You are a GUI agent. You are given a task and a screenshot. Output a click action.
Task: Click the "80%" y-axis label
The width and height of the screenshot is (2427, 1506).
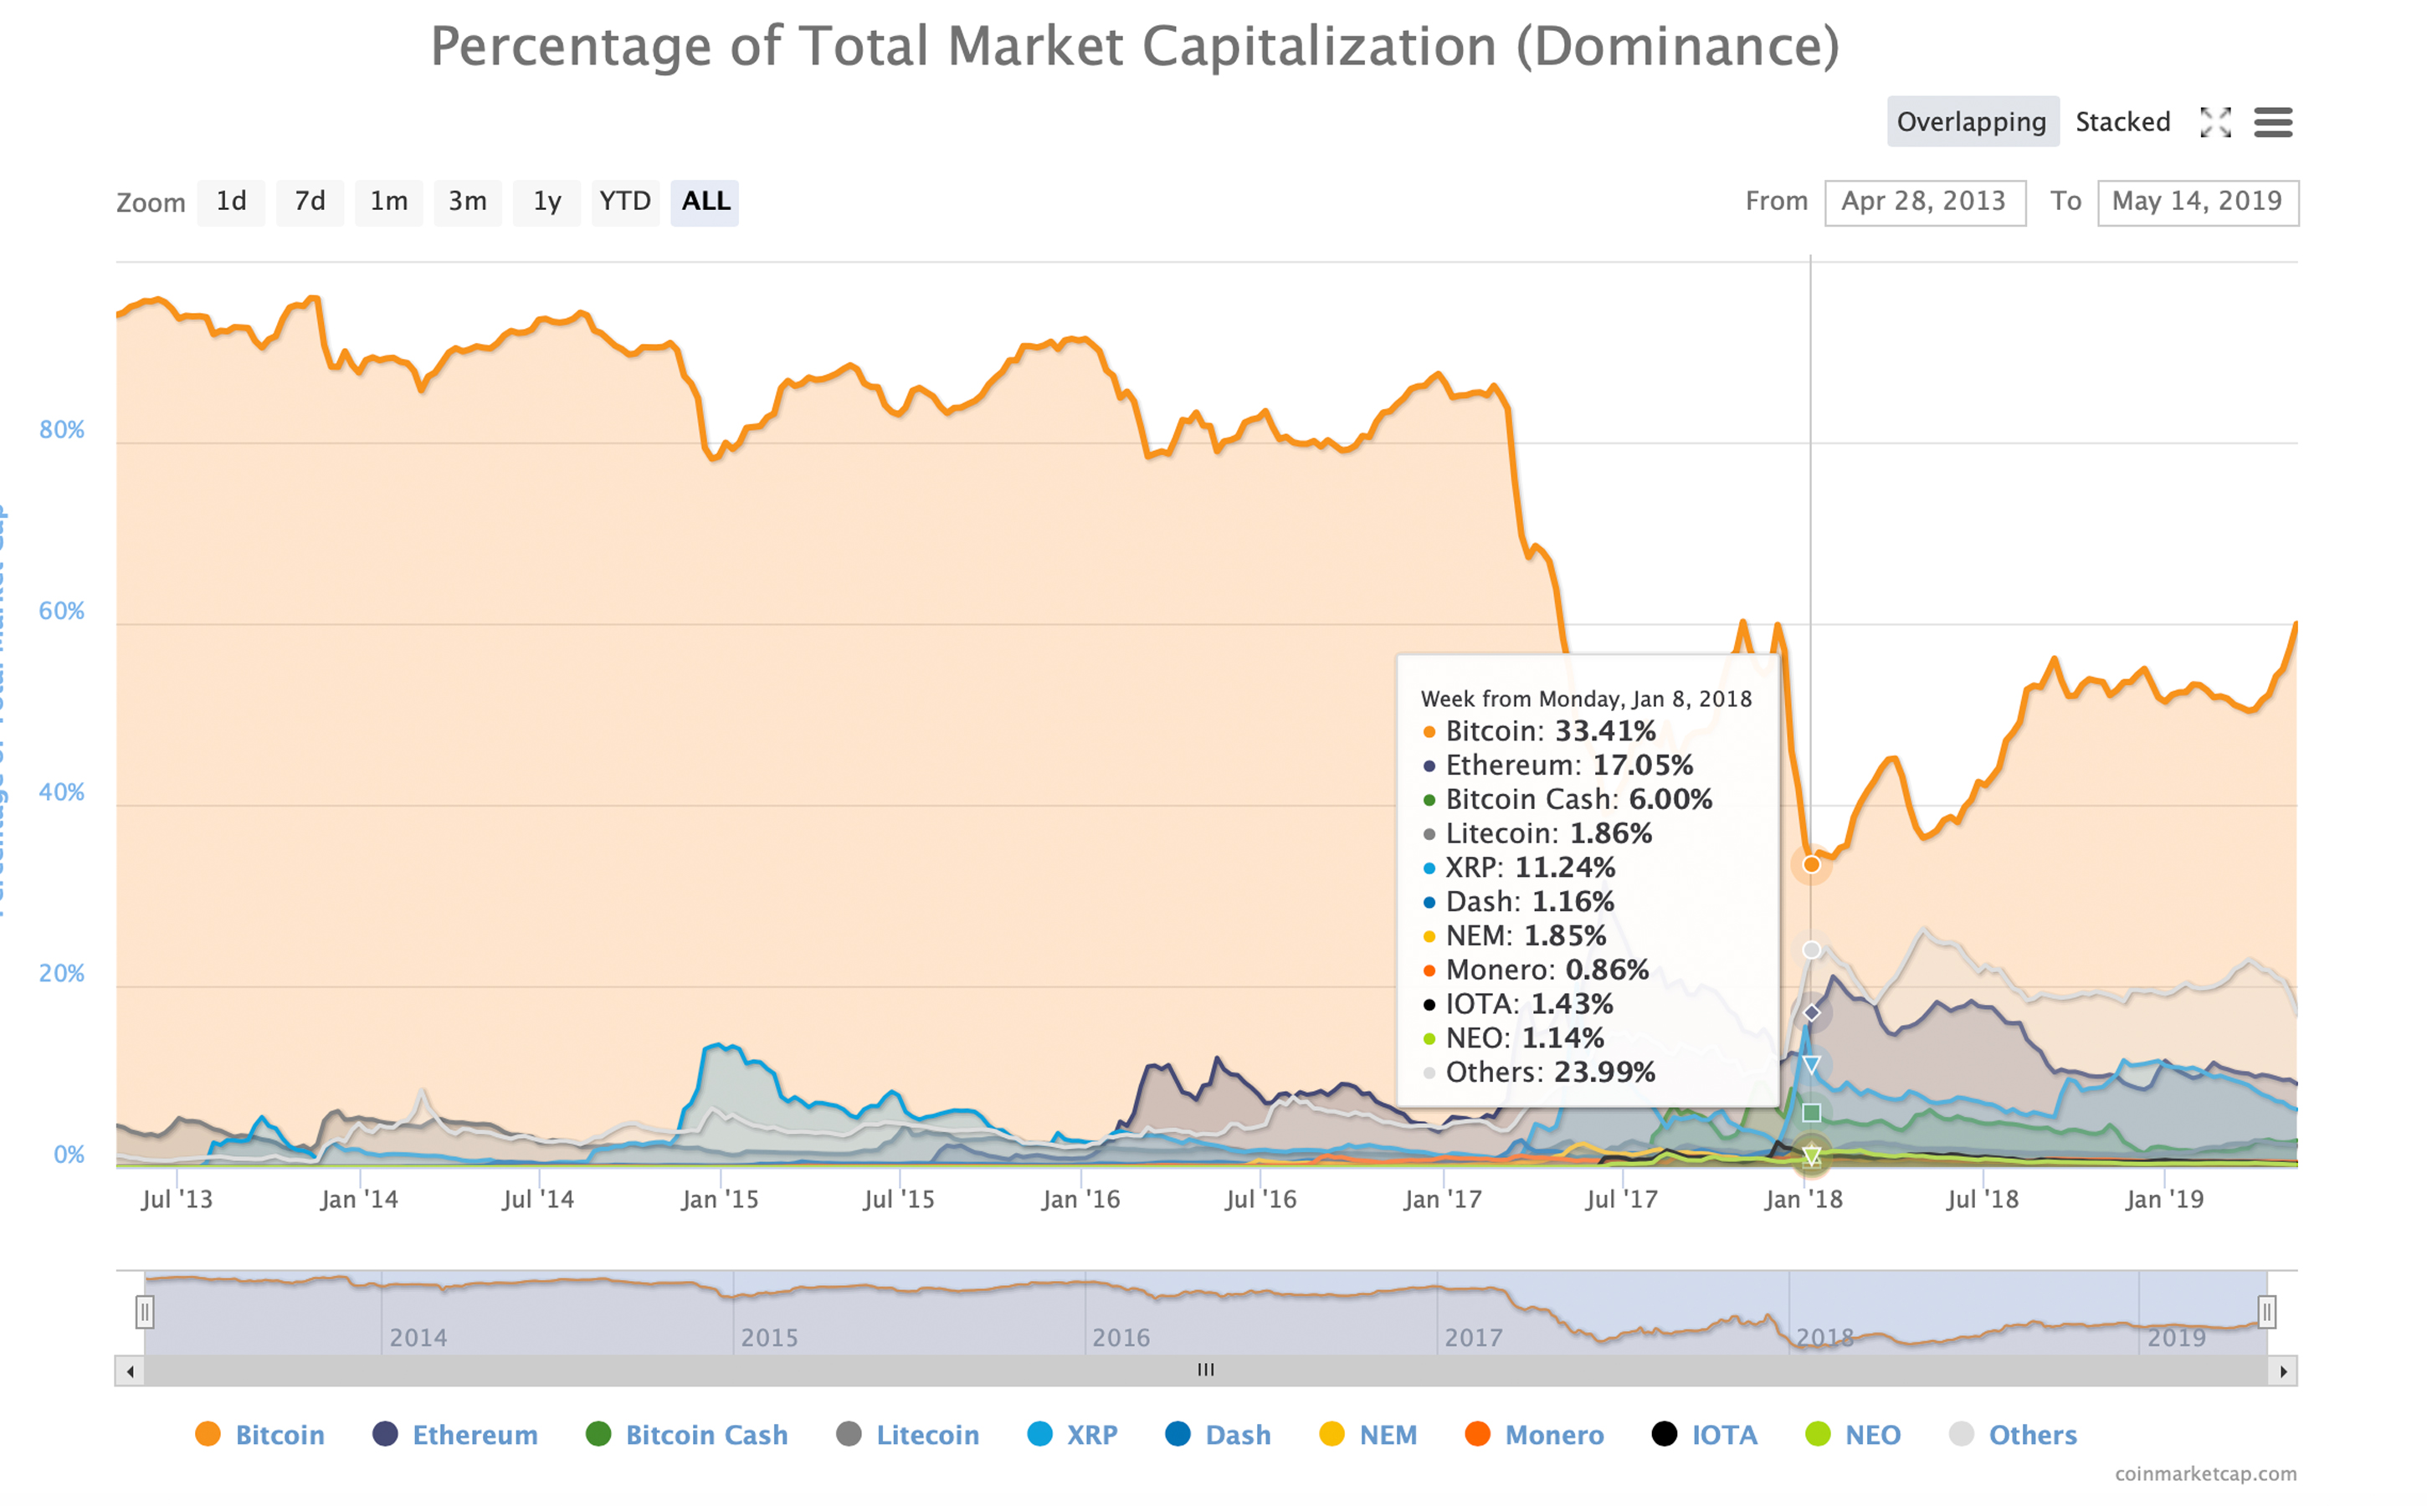(x=62, y=429)
